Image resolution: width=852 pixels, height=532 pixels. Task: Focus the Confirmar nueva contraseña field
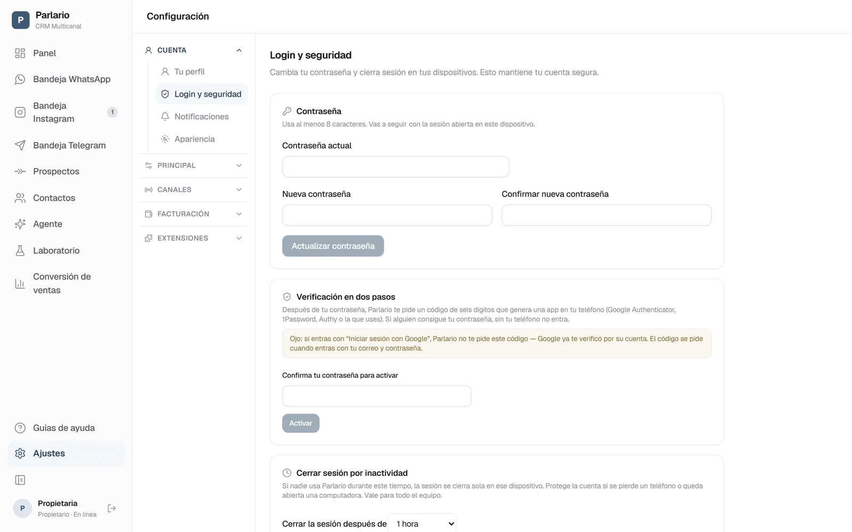tap(607, 215)
